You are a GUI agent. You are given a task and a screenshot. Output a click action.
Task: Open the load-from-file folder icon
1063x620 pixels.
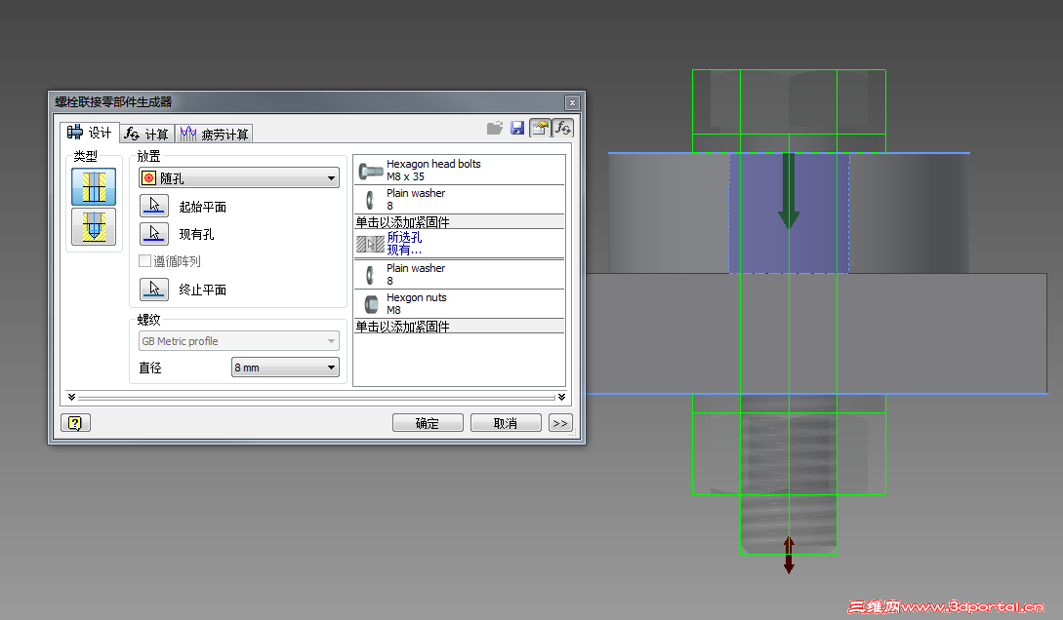click(495, 128)
